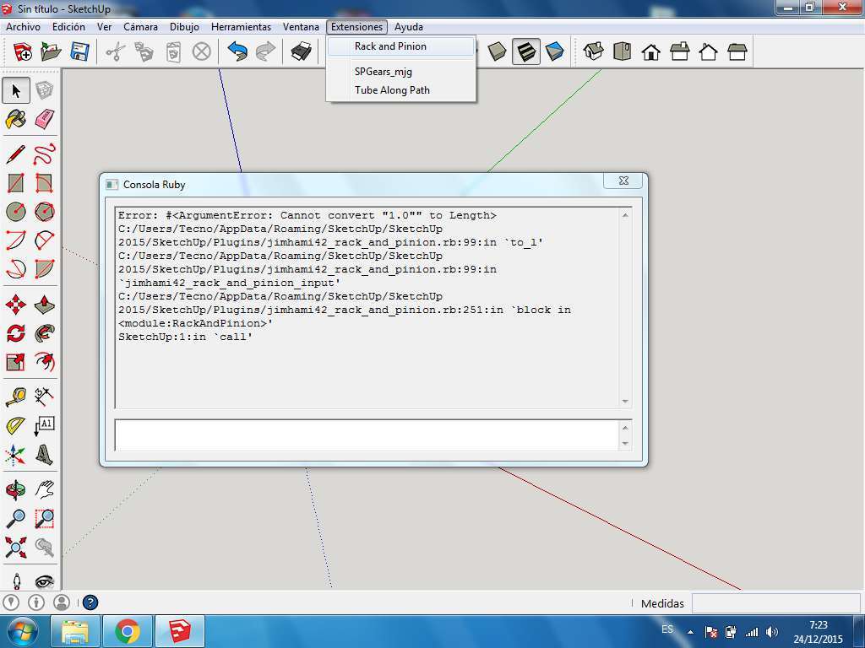
Task: Open the status bar help icon
Action: click(x=90, y=602)
